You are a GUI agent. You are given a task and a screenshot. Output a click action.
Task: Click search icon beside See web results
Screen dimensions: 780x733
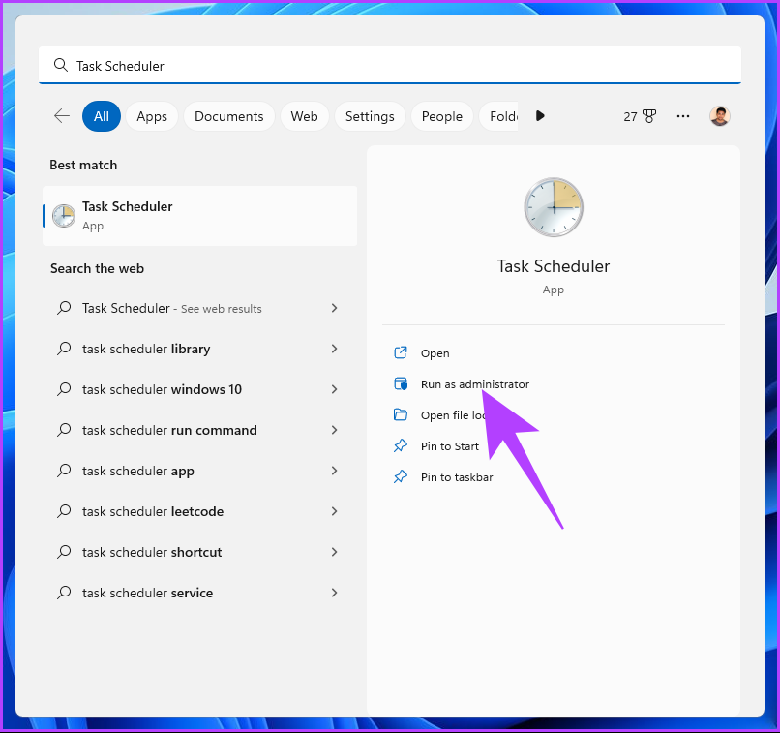coord(64,308)
